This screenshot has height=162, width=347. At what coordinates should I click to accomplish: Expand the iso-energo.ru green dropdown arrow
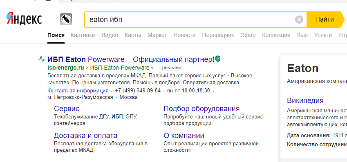152,68
